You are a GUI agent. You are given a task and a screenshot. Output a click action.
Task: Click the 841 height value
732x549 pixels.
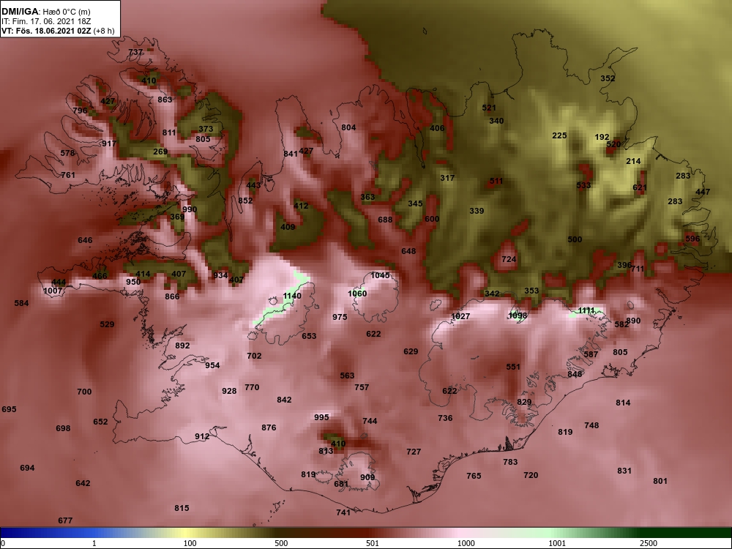(x=291, y=154)
